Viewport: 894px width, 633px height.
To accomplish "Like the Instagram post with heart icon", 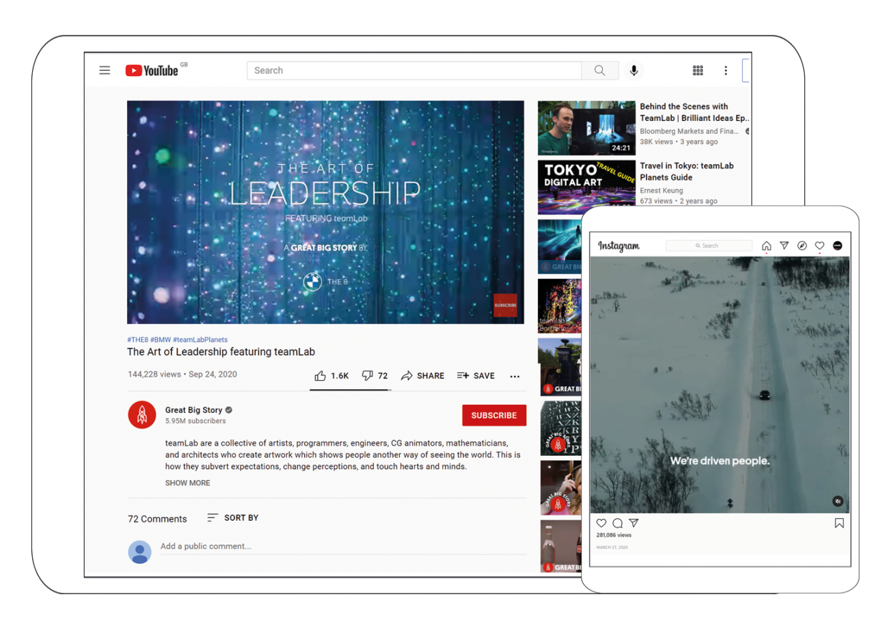I will [x=601, y=523].
